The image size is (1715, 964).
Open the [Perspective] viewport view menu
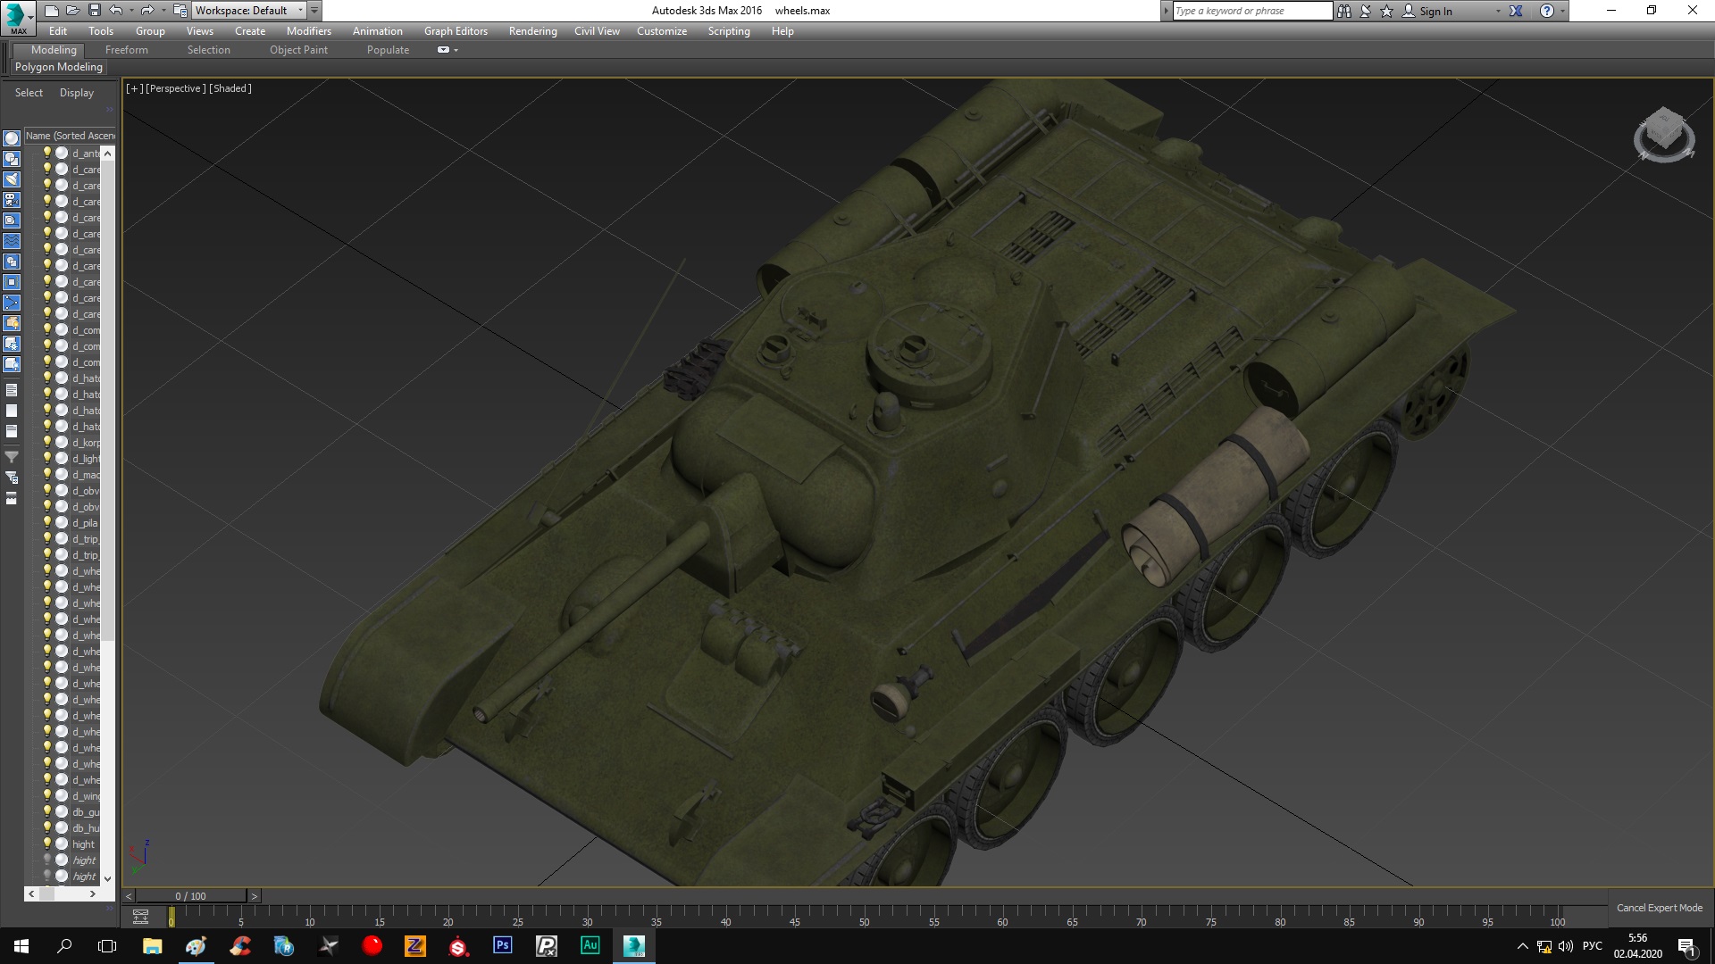tap(175, 88)
